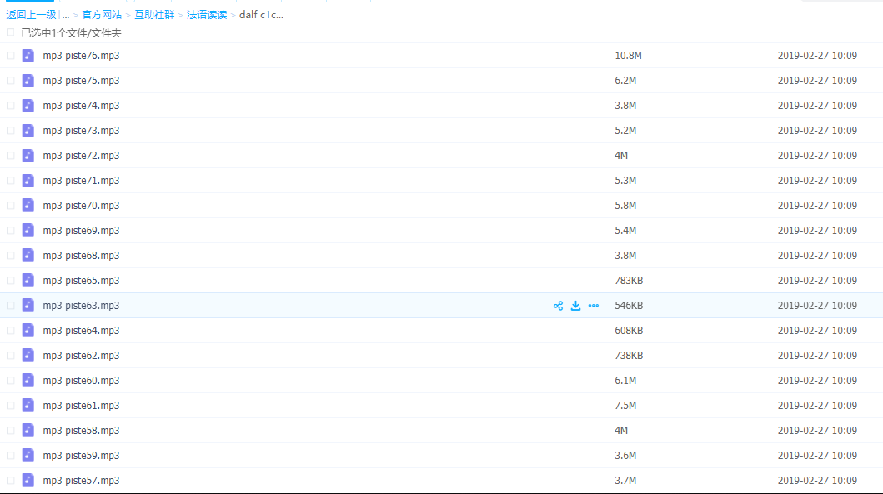Click the music file icon of piste74.mp3

(28, 106)
